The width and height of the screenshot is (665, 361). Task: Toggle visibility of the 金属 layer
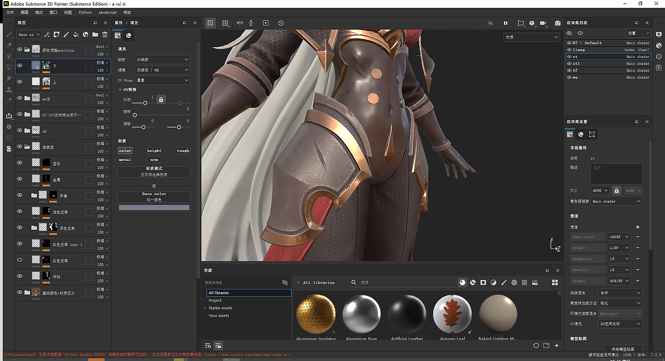(20, 179)
